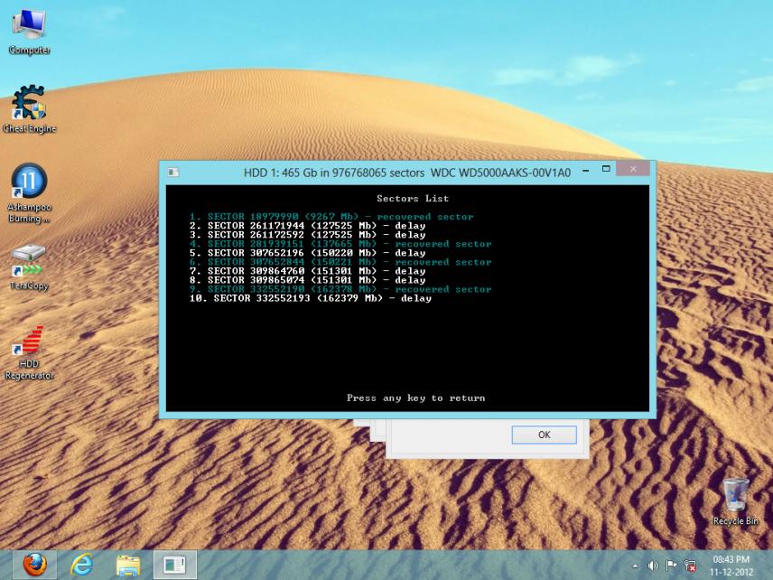Image resolution: width=773 pixels, height=580 pixels.
Task: Open File Explorer from the taskbar
Action: pos(129,565)
